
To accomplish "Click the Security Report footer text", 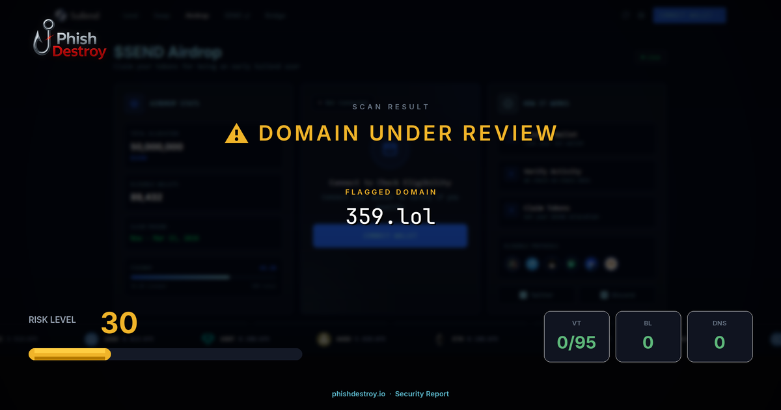I will click(x=422, y=394).
